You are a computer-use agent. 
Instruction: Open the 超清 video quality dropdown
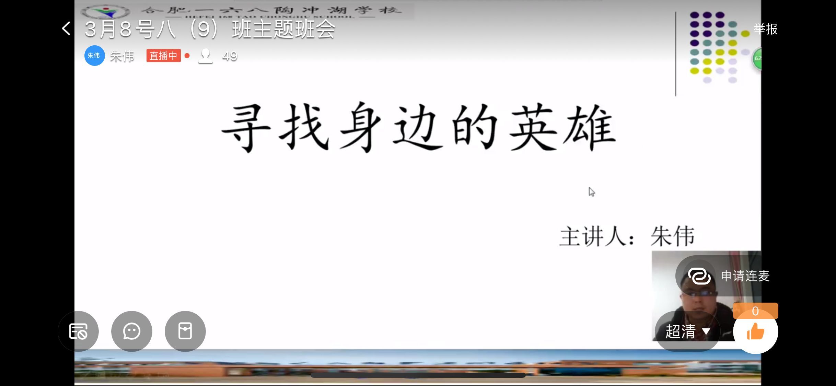click(x=686, y=331)
